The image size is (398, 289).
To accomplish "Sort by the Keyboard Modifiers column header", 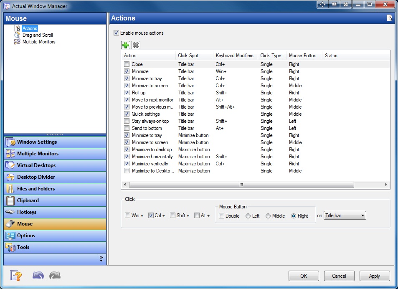I will (x=236, y=56).
